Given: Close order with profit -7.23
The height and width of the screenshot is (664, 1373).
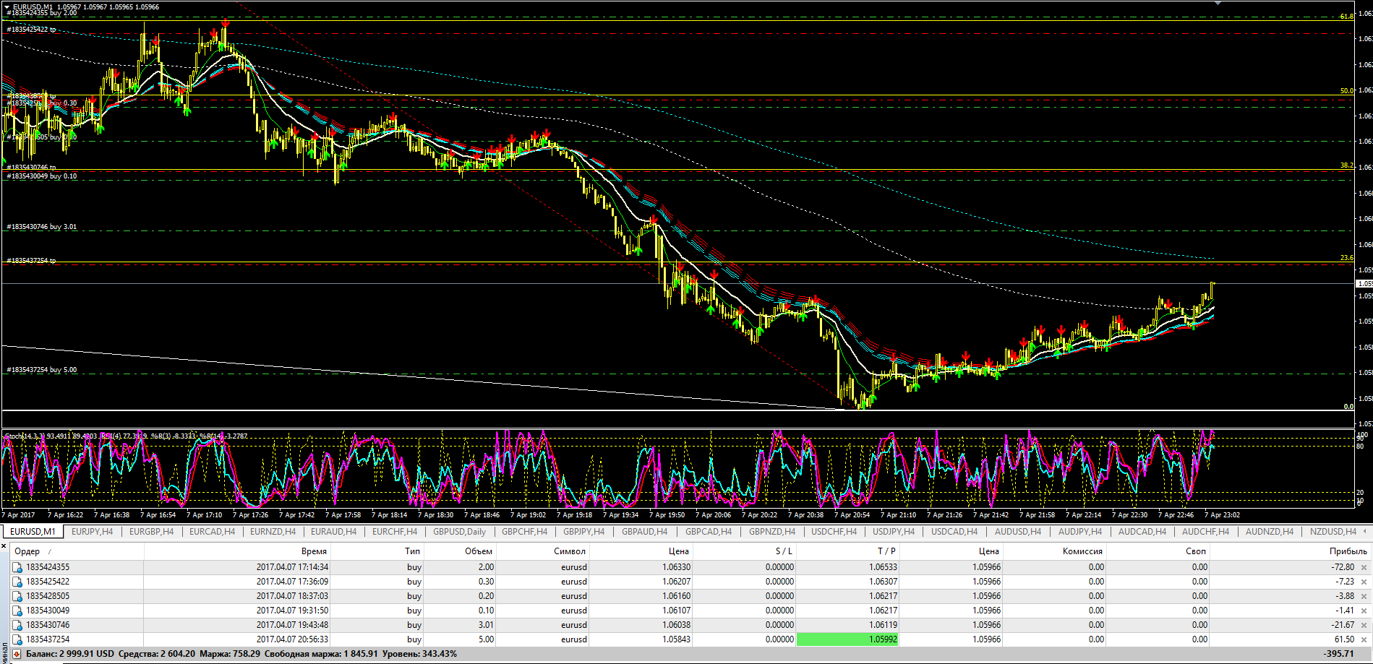Looking at the screenshot, I should [x=1364, y=582].
